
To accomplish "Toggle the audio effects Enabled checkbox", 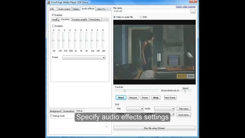I will pos(53,15).
